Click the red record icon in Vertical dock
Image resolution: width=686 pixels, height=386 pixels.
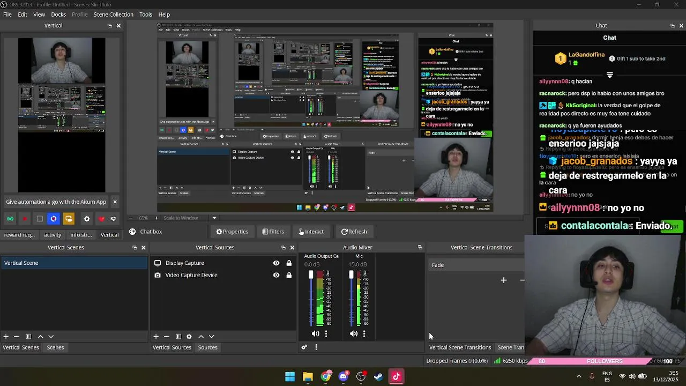[25, 219]
